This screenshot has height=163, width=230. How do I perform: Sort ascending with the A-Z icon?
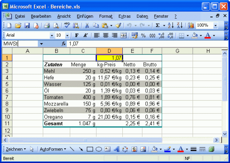(171, 26)
